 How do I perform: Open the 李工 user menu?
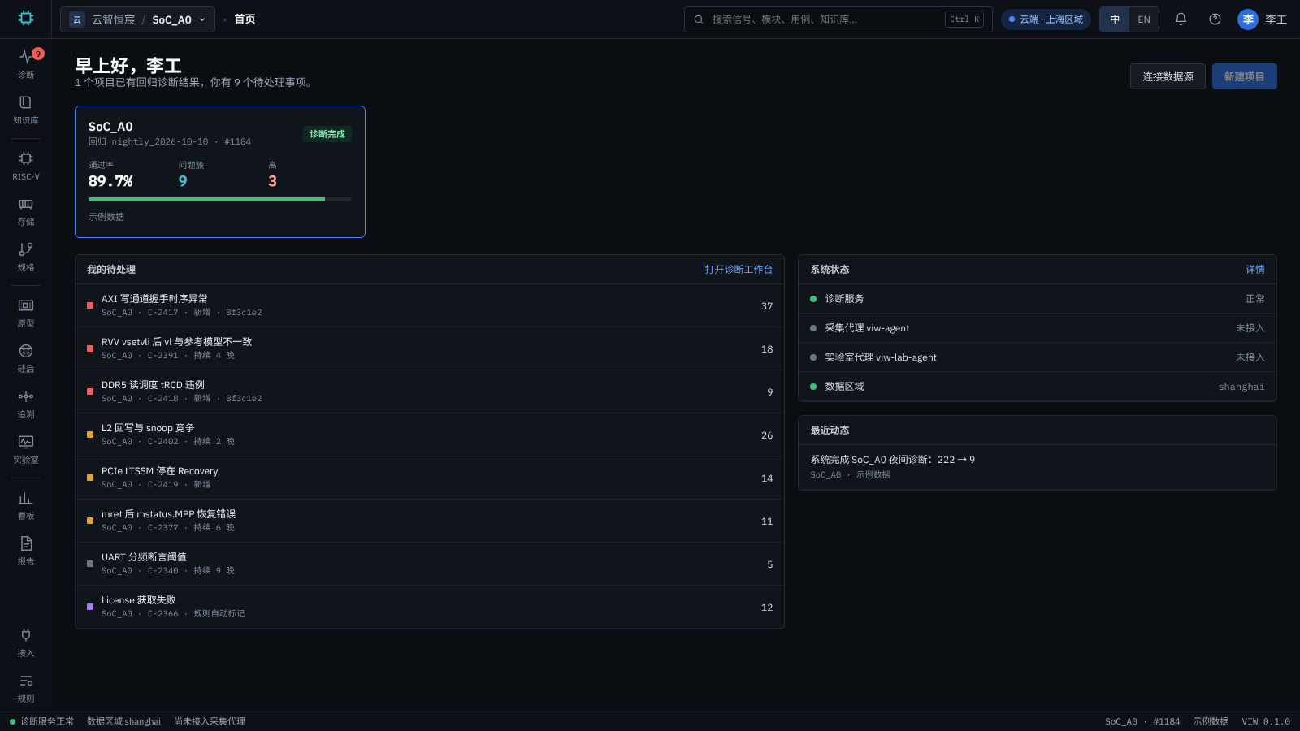coord(1262,19)
